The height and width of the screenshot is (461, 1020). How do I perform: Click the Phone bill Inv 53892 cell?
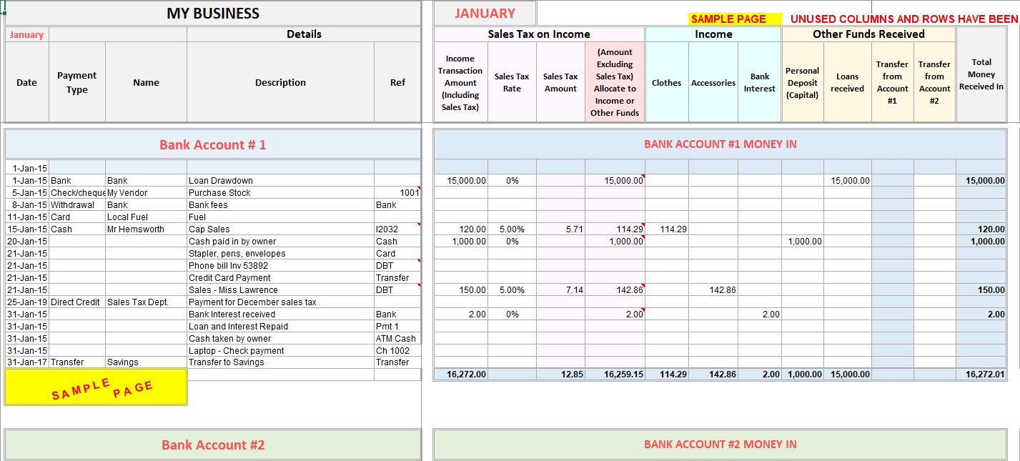(280, 266)
